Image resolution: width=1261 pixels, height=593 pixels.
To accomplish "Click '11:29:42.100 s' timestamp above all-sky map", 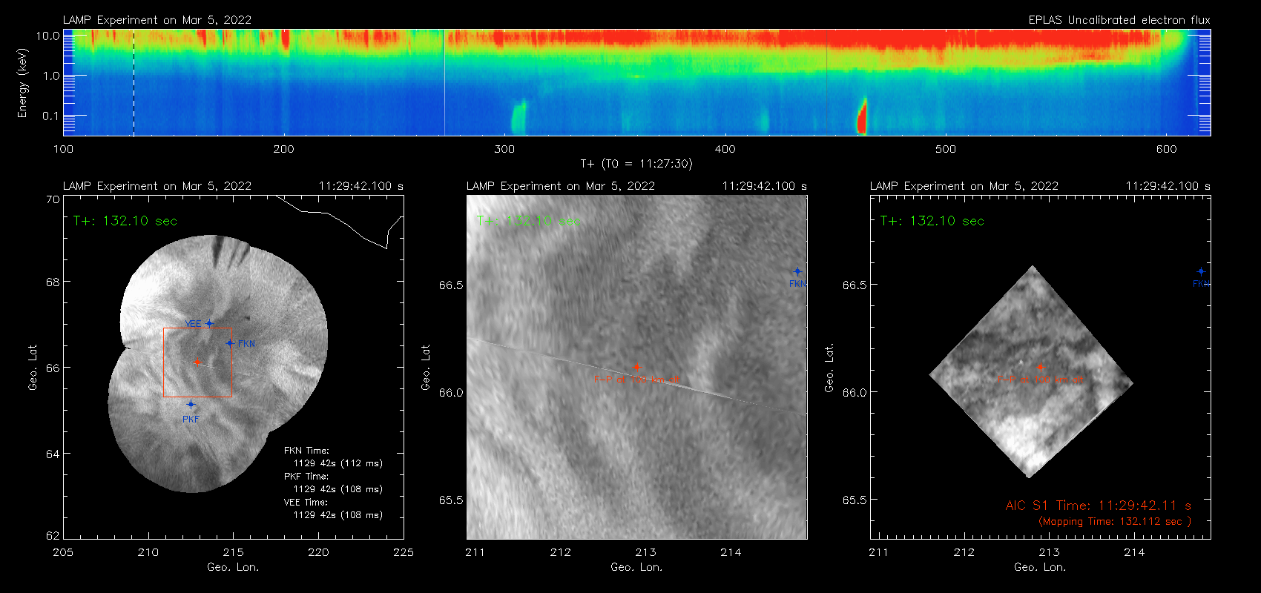I will [361, 186].
